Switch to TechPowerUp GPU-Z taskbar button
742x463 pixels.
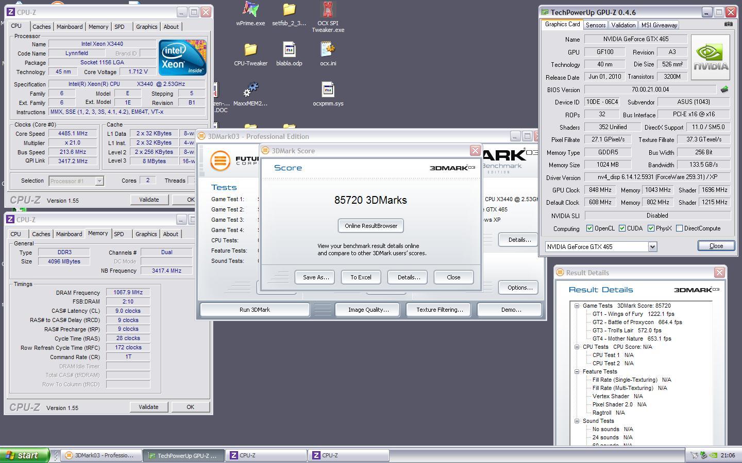point(184,455)
